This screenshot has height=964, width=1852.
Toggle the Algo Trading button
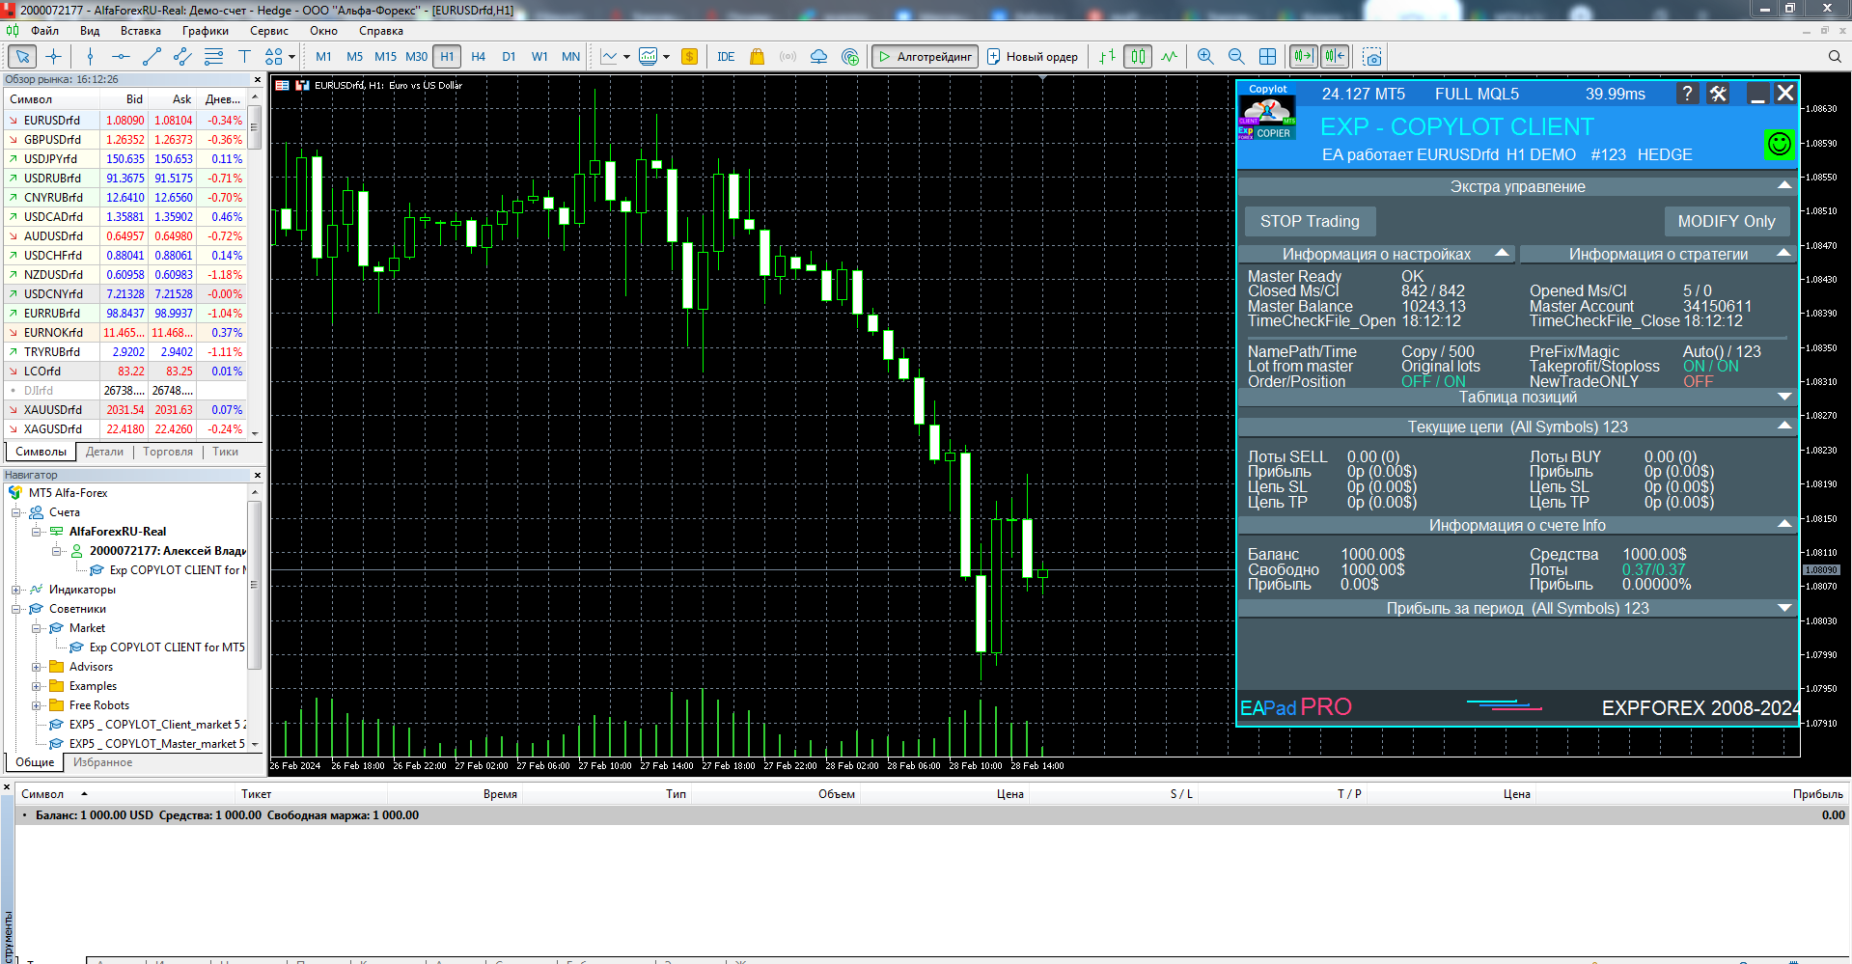click(925, 57)
